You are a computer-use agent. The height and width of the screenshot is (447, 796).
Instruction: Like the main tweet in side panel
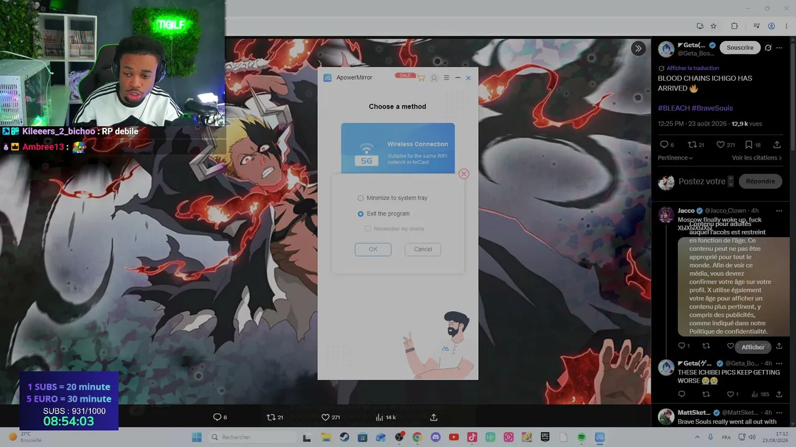721,145
